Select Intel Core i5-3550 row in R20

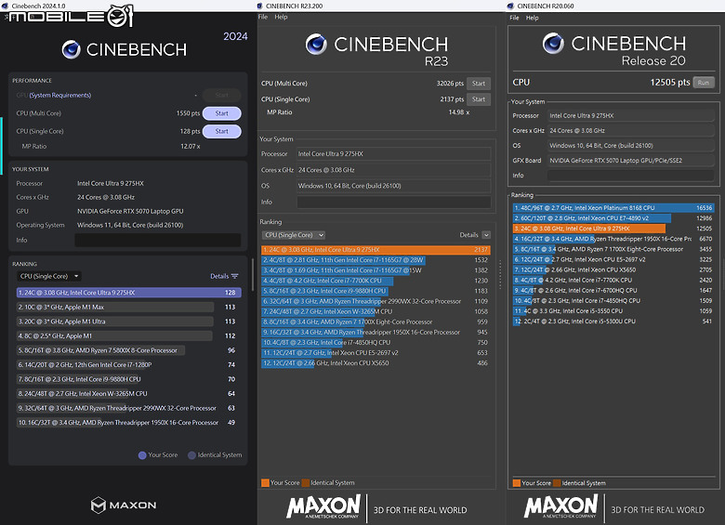click(613, 311)
